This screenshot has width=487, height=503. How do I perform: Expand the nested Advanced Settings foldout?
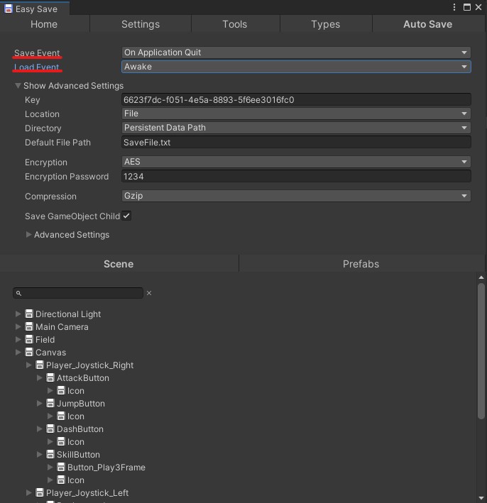[28, 235]
